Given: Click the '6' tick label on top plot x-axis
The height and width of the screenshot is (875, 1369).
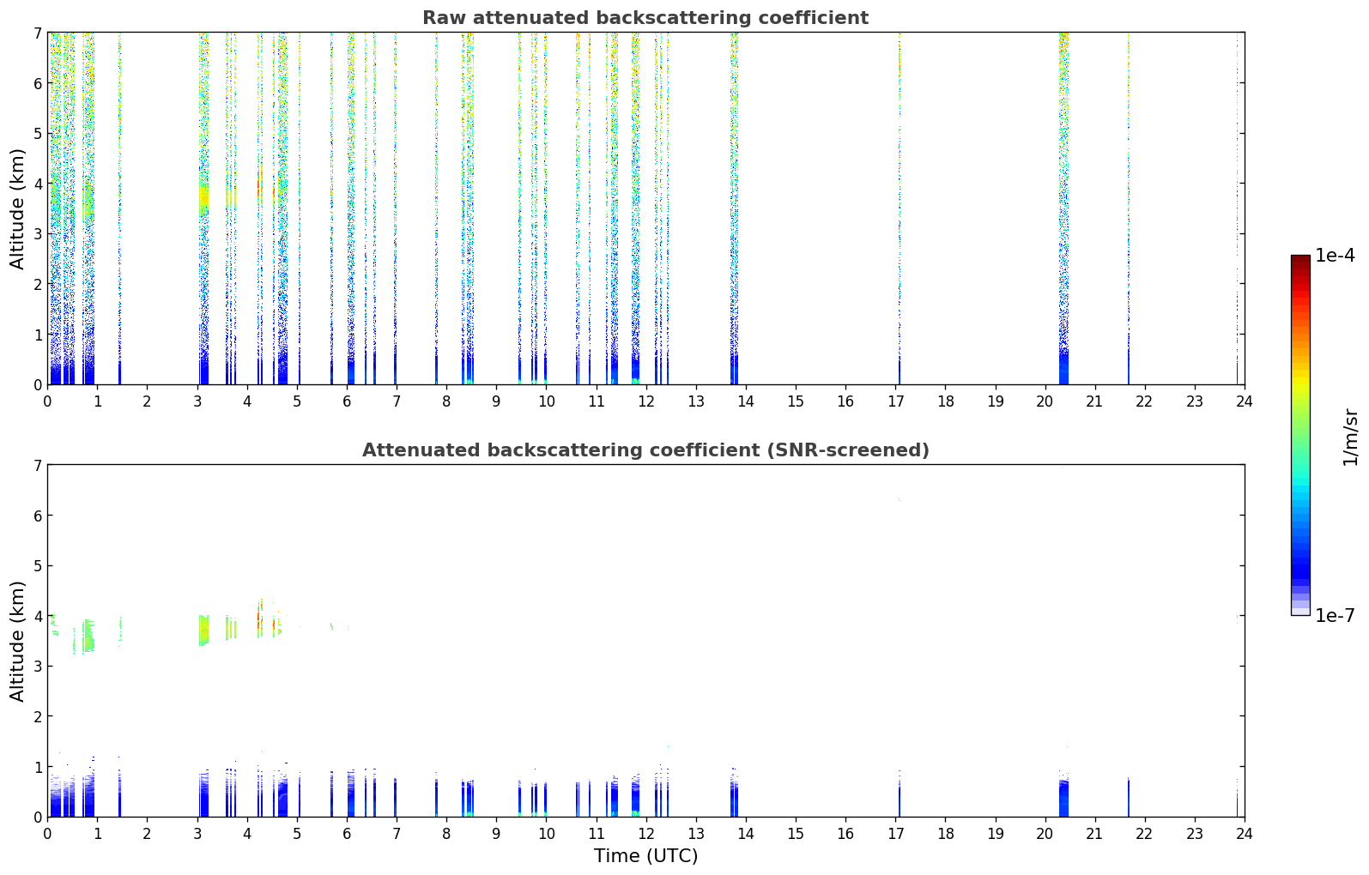Looking at the screenshot, I should [346, 401].
